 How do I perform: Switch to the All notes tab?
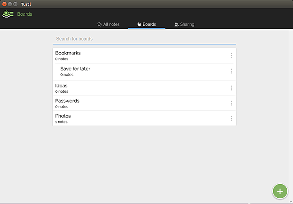[x=109, y=24]
